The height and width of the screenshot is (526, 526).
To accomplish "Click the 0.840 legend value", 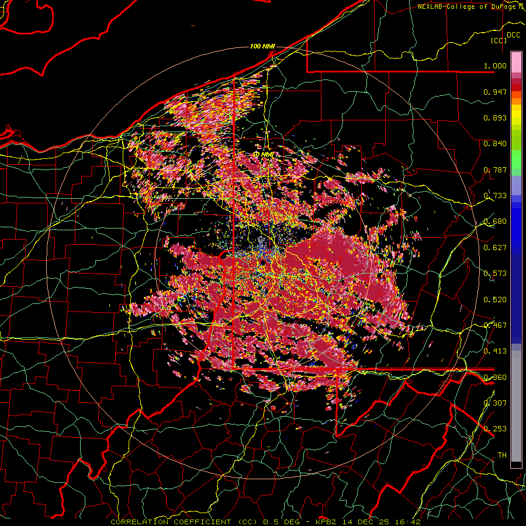I will click(x=495, y=144).
